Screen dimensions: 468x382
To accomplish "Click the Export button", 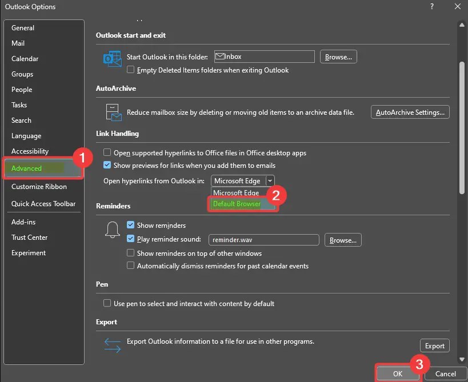I will click(x=434, y=345).
